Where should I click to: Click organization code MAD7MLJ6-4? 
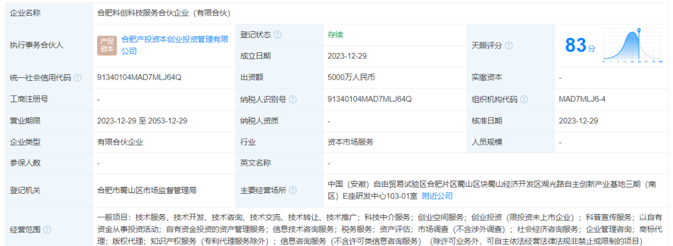coord(582,99)
